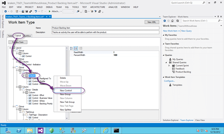Open the New Work Item dropdown arrow
The width and height of the screenshot is (224, 134).
pos(179,31)
